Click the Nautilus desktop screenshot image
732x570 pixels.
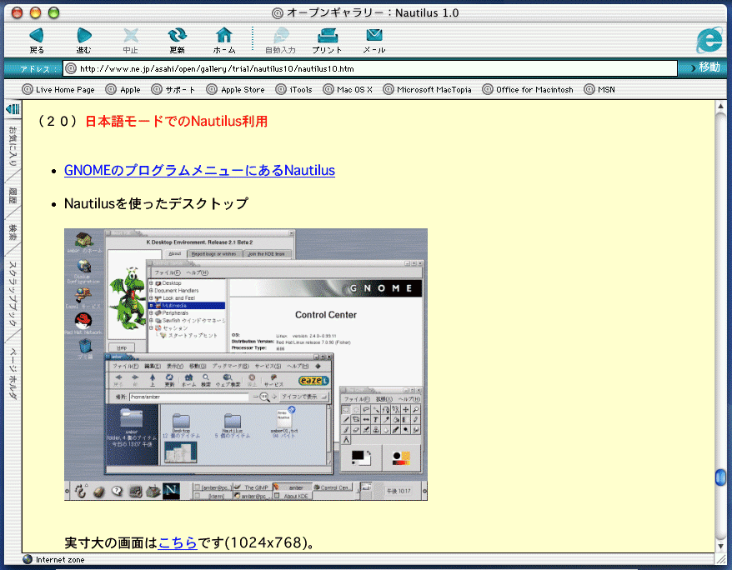click(x=246, y=364)
